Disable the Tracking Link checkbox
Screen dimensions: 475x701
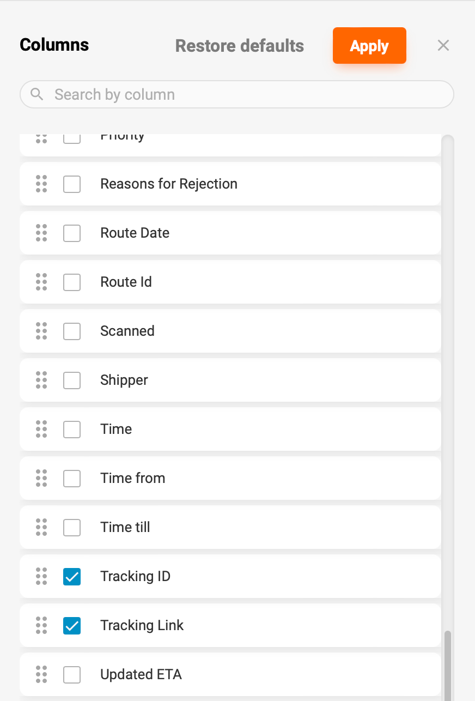(x=72, y=626)
